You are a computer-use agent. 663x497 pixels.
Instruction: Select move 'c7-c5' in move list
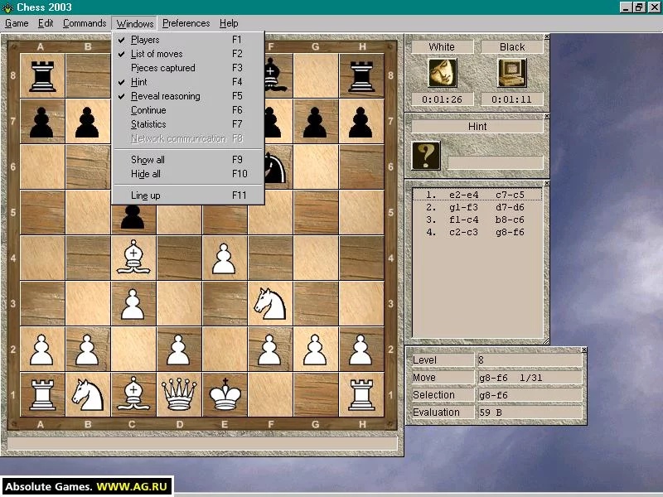(x=510, y=195)
